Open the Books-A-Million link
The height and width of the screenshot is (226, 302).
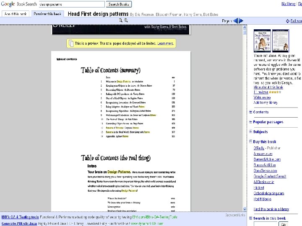pos(265,165)
